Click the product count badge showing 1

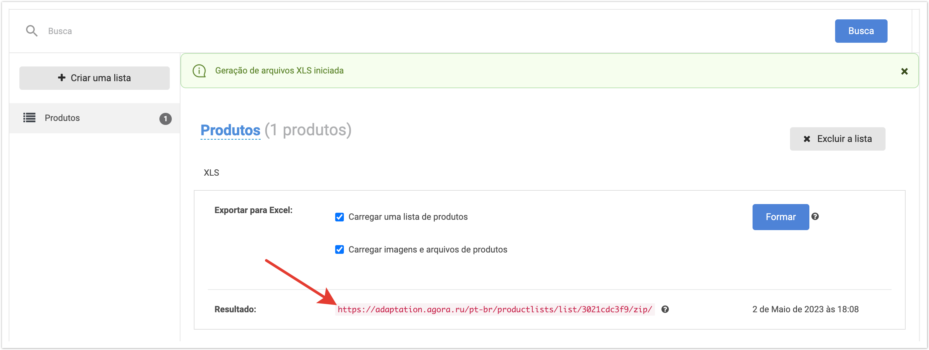coord(165,119)
